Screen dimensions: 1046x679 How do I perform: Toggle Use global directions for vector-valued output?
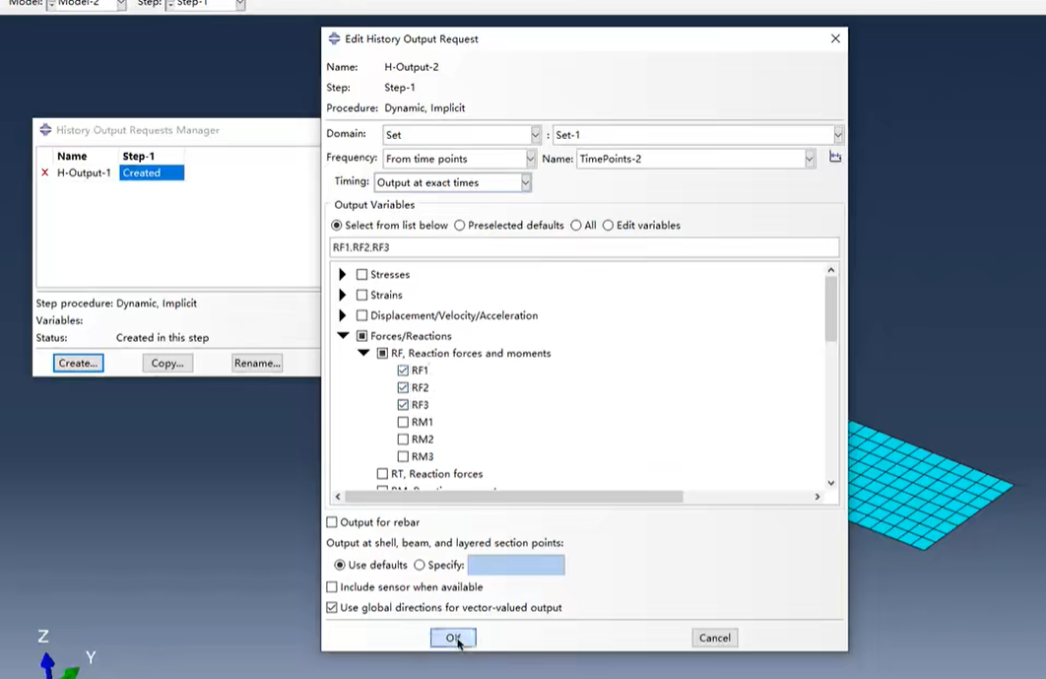click(332, 608)
